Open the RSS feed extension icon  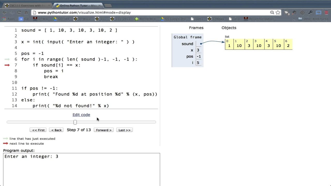coord(287,12)
